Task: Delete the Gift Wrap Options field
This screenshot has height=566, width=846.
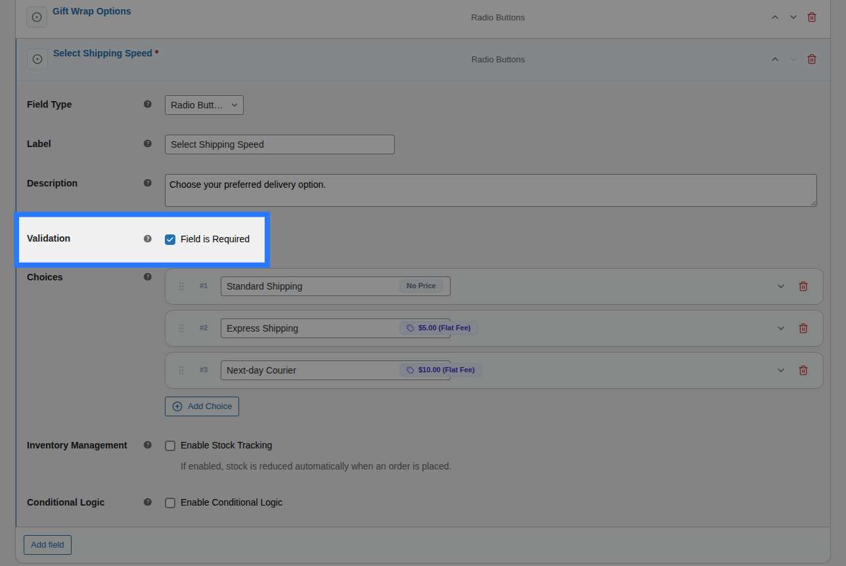Action: (812, 17)
